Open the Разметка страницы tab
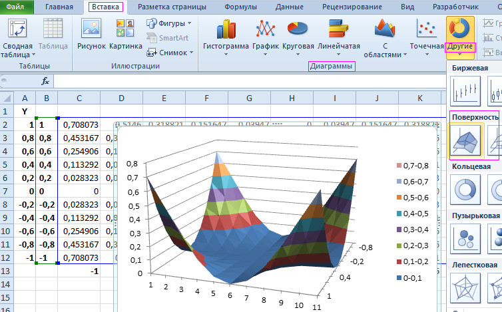 [x=170, y=7]
